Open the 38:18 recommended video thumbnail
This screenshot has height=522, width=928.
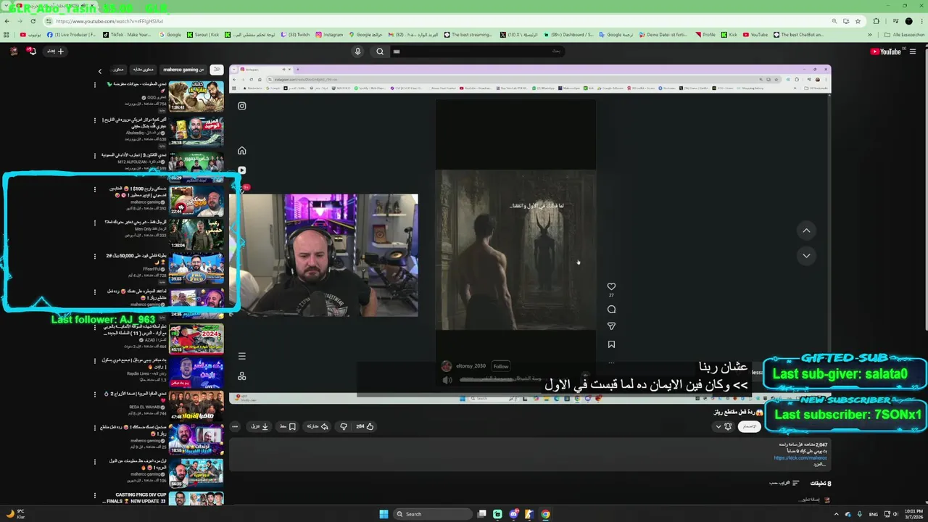tap(196, 131)
